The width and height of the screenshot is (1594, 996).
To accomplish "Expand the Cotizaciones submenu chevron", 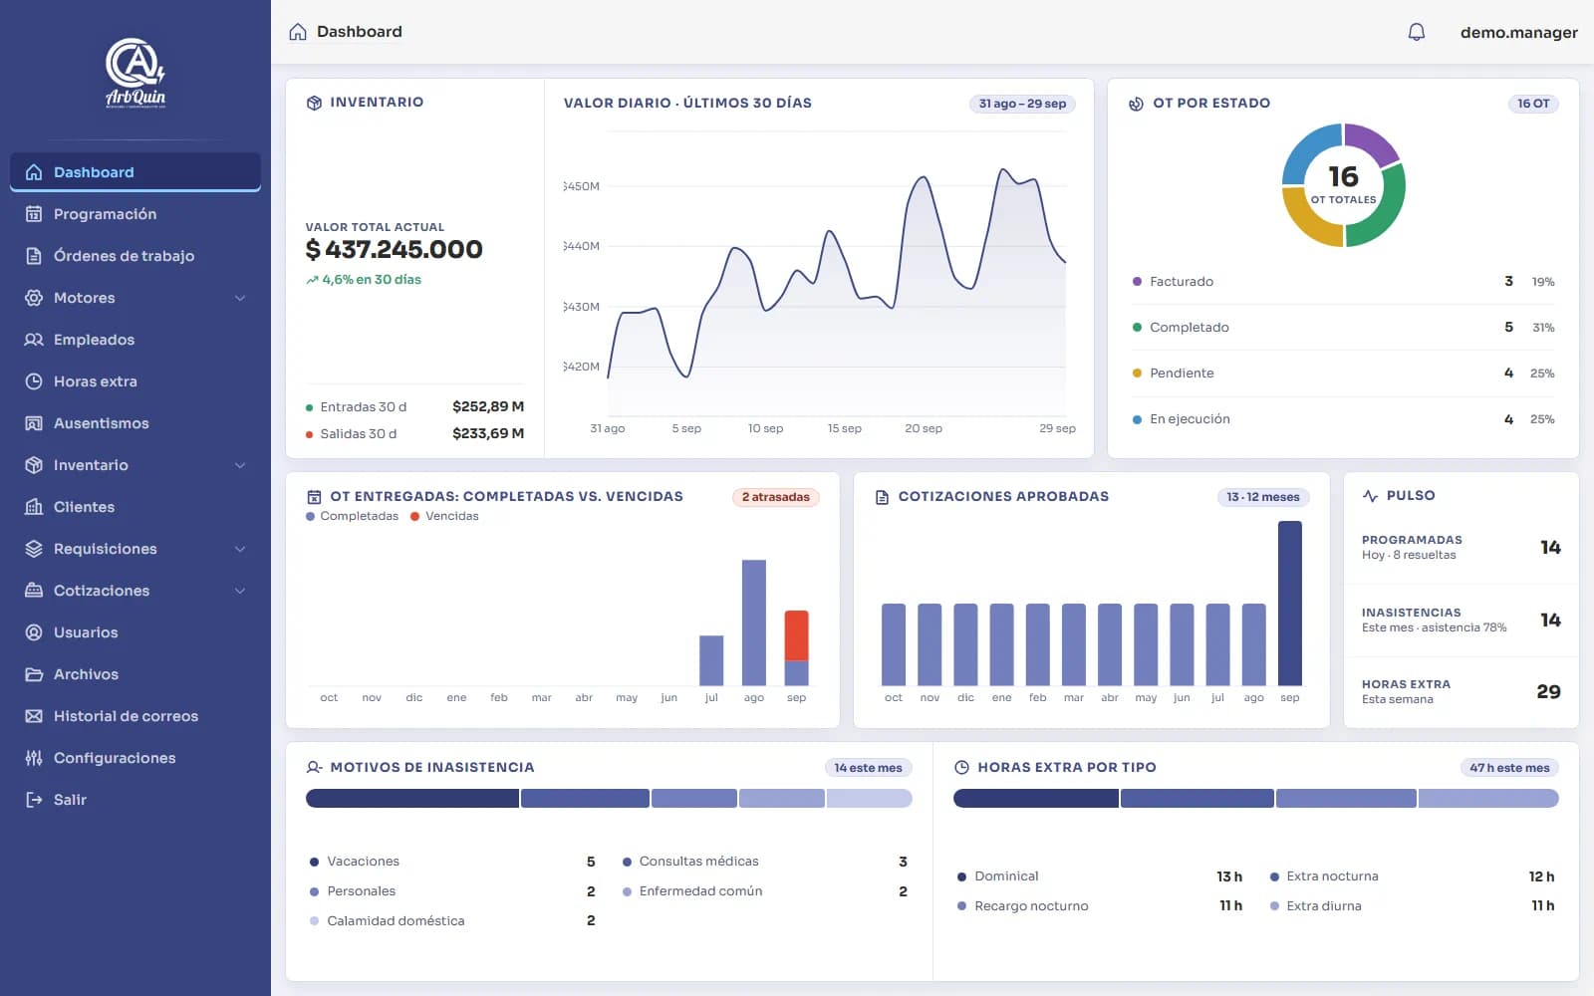I will click(x=240, y=591).
